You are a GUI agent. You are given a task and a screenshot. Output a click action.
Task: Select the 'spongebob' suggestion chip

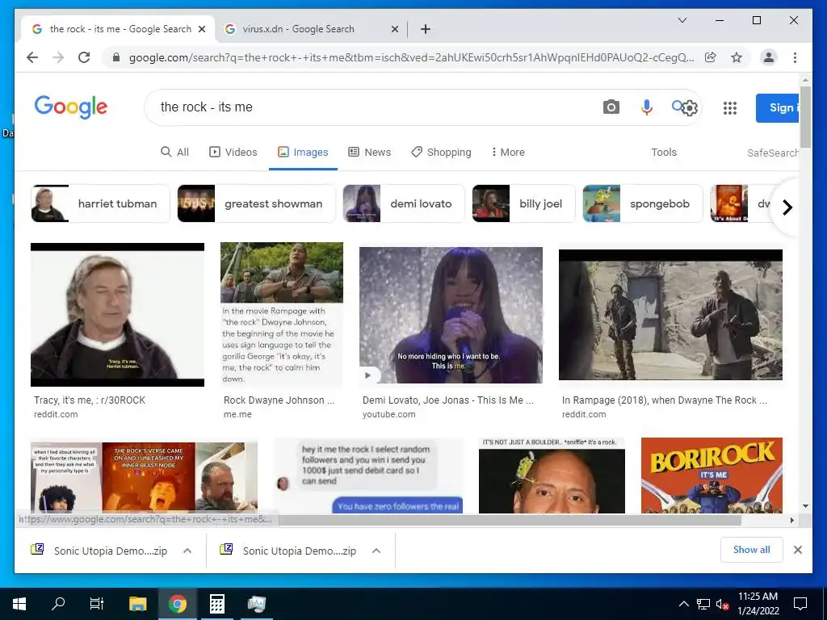click(642, 203)
